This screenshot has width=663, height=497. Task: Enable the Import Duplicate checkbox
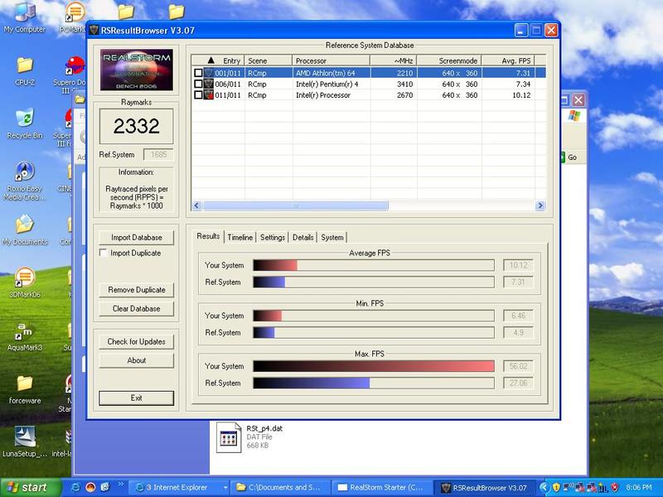[x=103, y=253]
